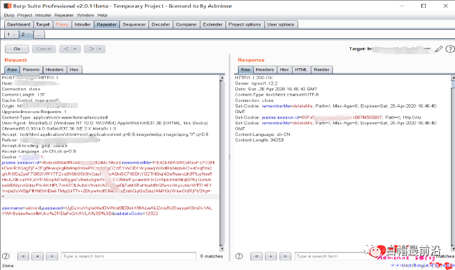Click 'HTTP/1.1 200 OK' response line
Image resolution: width=455 pixels, height=270 pixels.
coord(254,78)
